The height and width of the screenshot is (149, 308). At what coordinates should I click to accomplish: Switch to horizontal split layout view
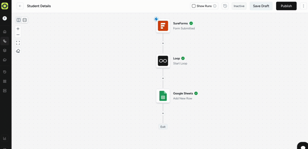point(25,20)
